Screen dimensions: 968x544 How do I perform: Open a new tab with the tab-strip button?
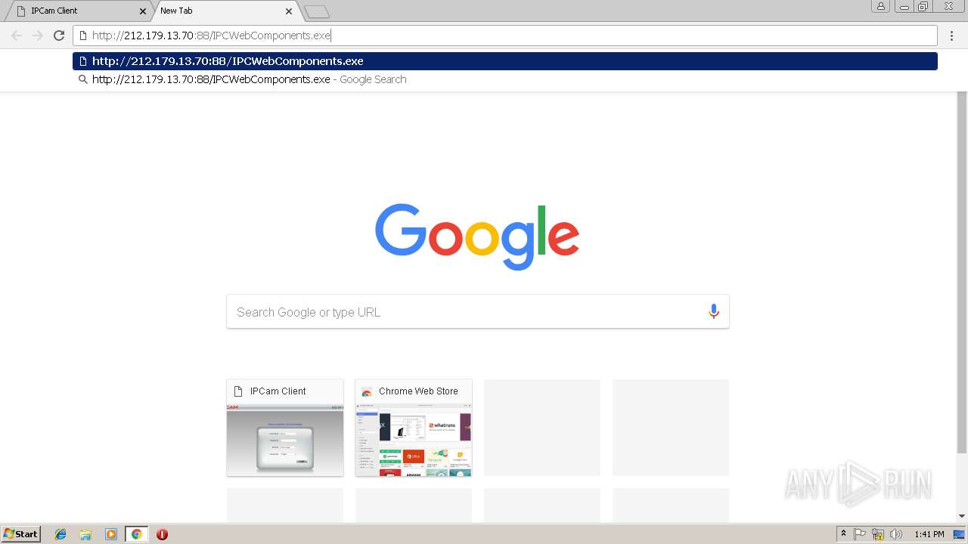[316, 11]
